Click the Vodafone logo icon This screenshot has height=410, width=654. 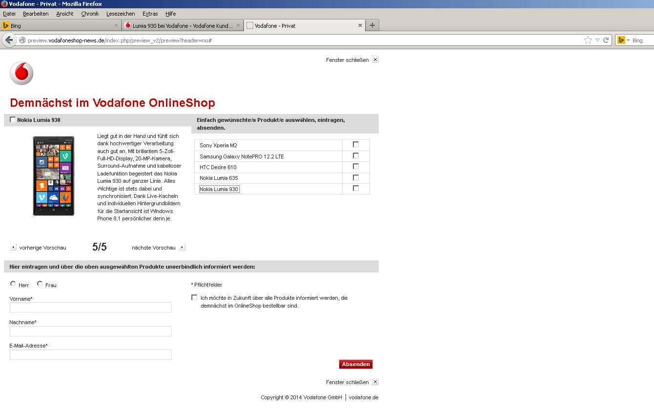click(x=21, y=74)
